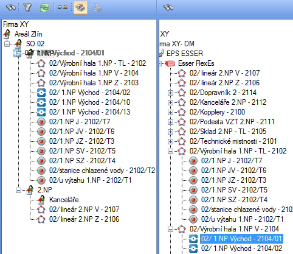Image resolution: width=293 pixels, height=254 pixels.
Task: Select Areál Zlín tree item
Action: pyautogui.click(x=29, y=34)
